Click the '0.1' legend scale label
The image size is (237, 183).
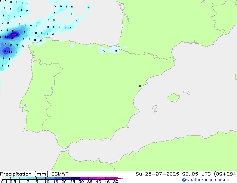(x=4, y=182)
